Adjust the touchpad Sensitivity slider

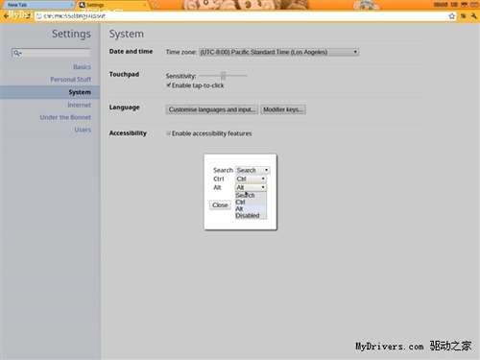pos(223,76)
